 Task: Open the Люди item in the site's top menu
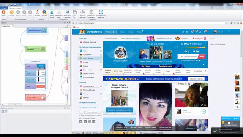click(131, 32)
